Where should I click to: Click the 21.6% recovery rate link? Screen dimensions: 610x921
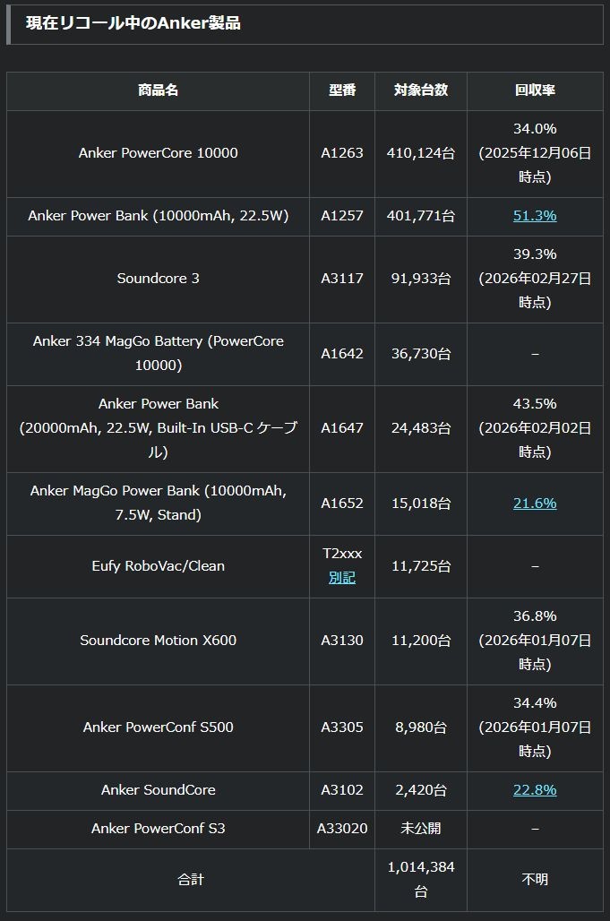point(535,504)
